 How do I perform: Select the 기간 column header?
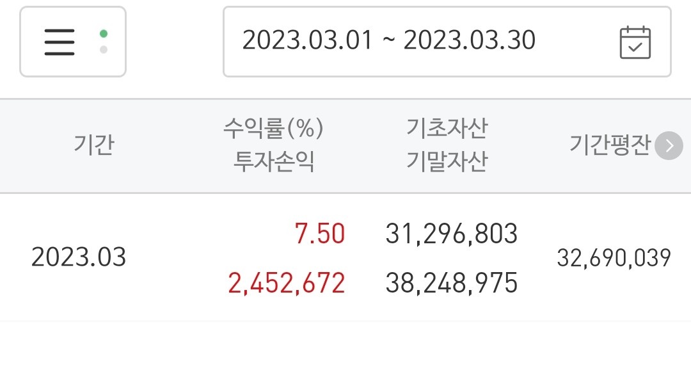[94, 145]
